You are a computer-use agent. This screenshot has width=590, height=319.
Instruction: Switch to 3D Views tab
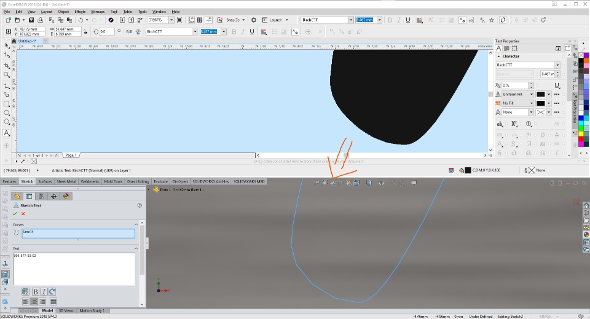(66, 311)
